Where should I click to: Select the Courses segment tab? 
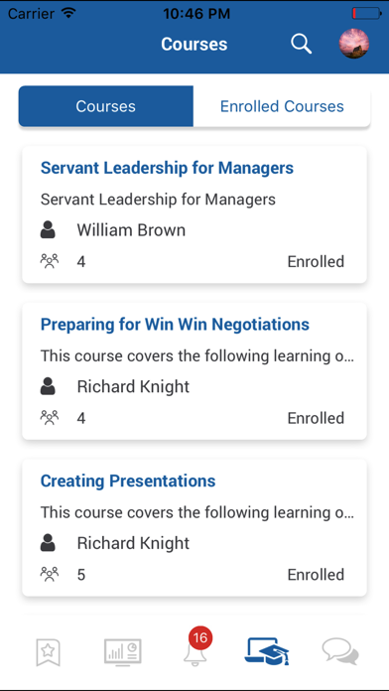106,106
